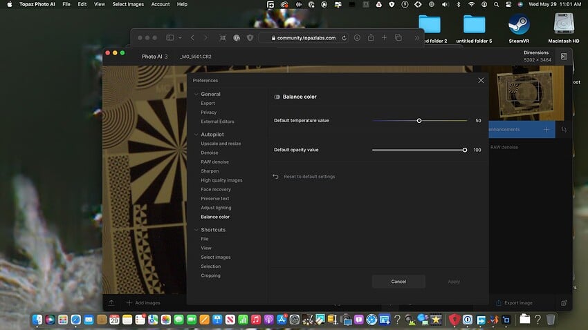Click the Reset to default settings arrow icon
The width and height of the screenshot is (588, 330).
click(275, 177)
